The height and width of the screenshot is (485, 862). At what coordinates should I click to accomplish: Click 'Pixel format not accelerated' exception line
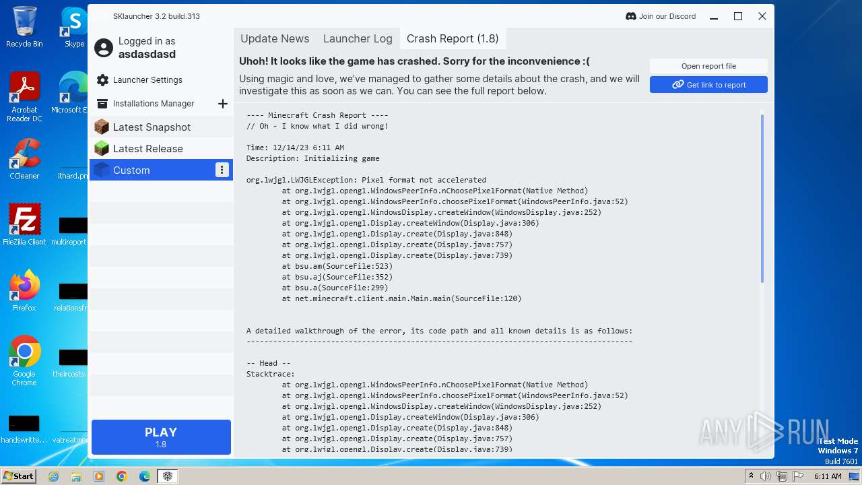pyautogui.click(x=366, y=180)
